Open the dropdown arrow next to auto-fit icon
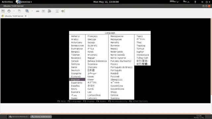The image size is (212, 119). [x=14, y=11]
